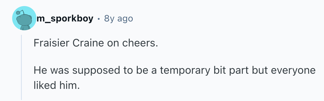Screen dimensions: 324x101
Task: Click the text "liked him." on the last line
Action: coord(56,86)
